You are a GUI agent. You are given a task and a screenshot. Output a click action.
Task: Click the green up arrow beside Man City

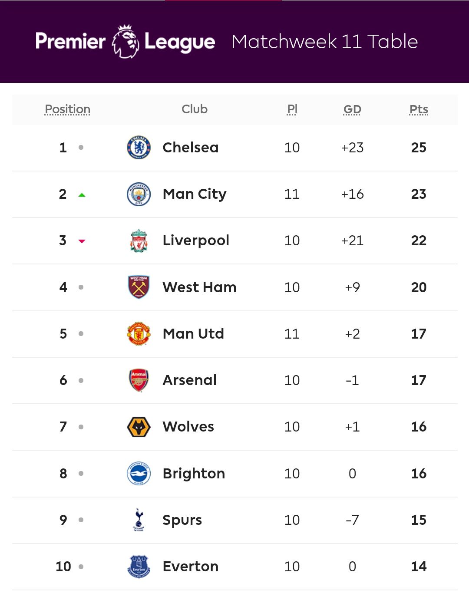(82, 195)
